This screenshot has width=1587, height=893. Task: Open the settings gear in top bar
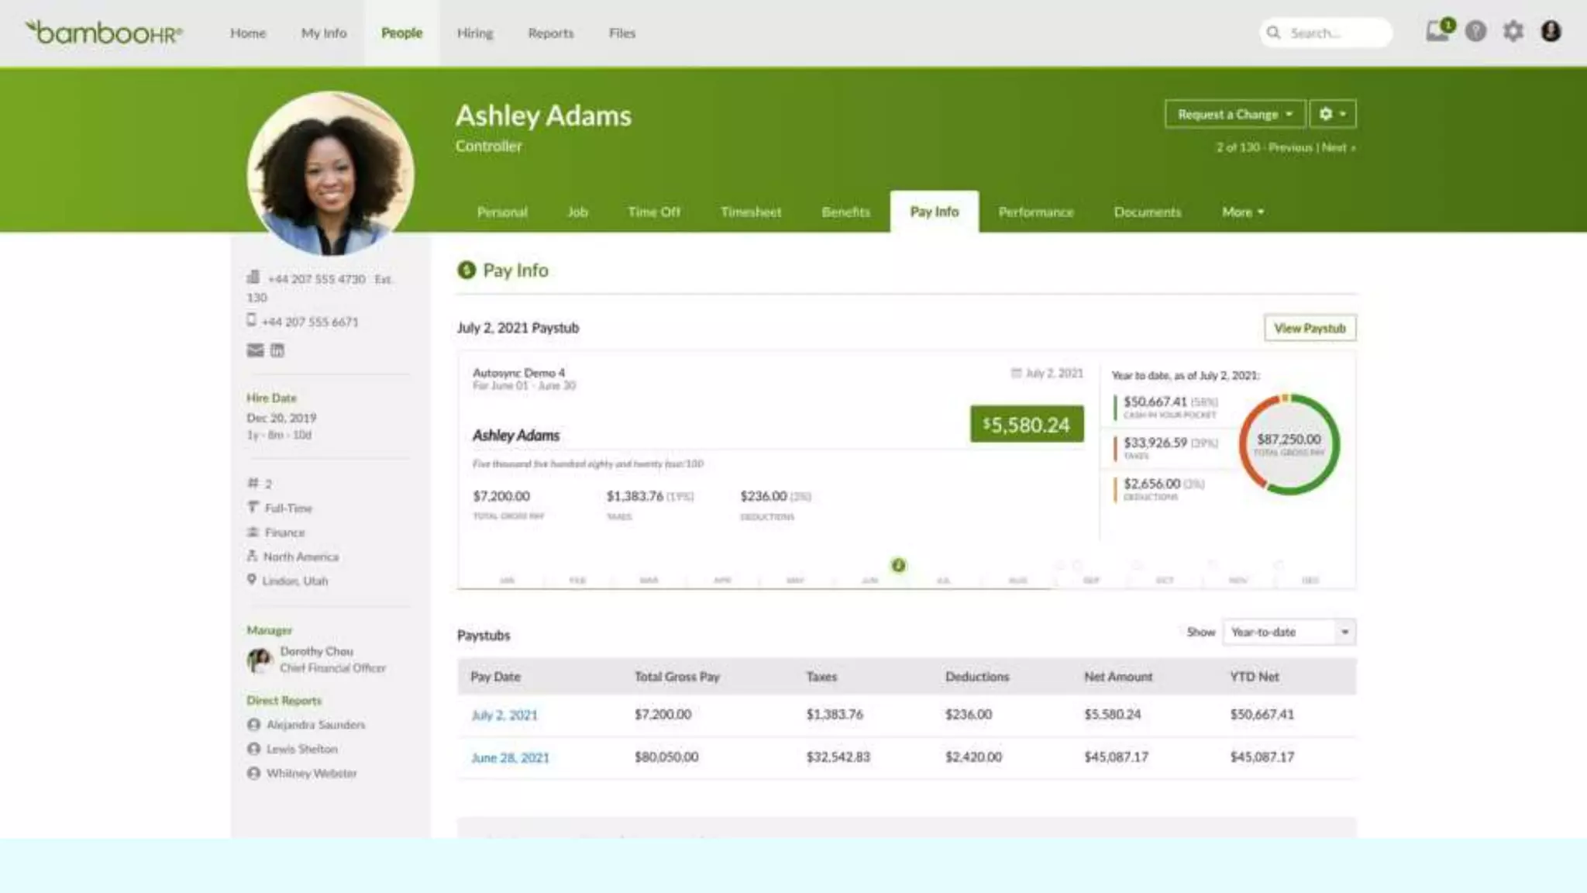(1513, 32)
